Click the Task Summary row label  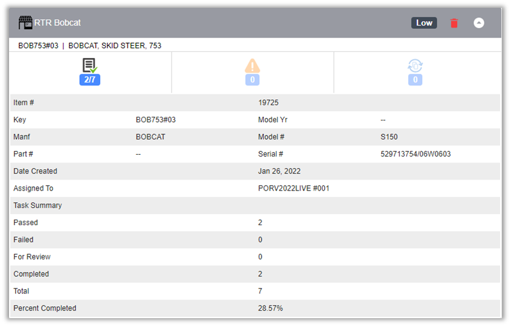tap(37, 206)
